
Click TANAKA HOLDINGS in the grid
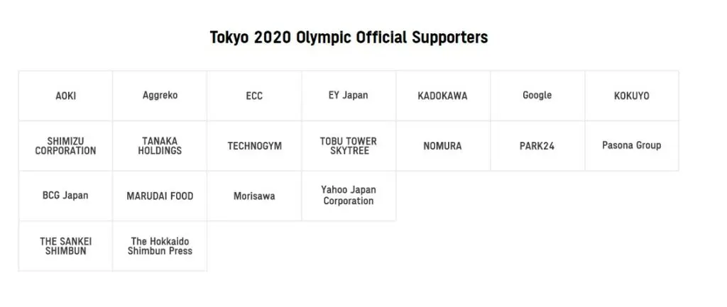pyautogui.click(x=160, y=146)
